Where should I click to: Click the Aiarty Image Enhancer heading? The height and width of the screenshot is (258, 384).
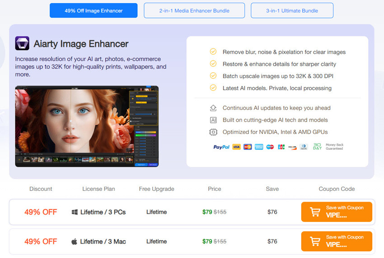click(x=81, y=44)
